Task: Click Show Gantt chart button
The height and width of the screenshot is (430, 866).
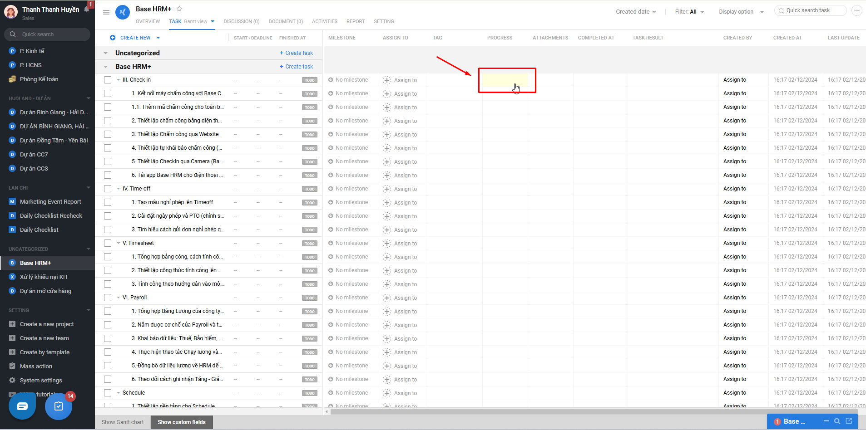Action: 123,422
